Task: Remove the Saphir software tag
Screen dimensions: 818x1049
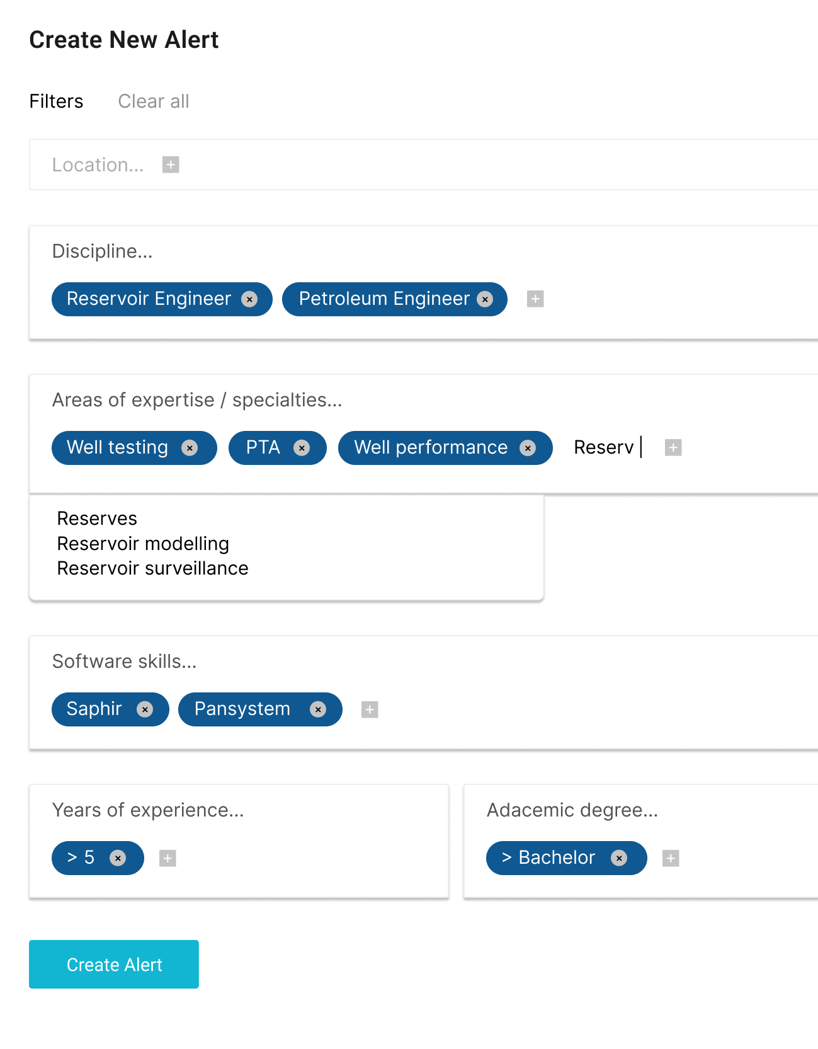Action: (145, 709)
